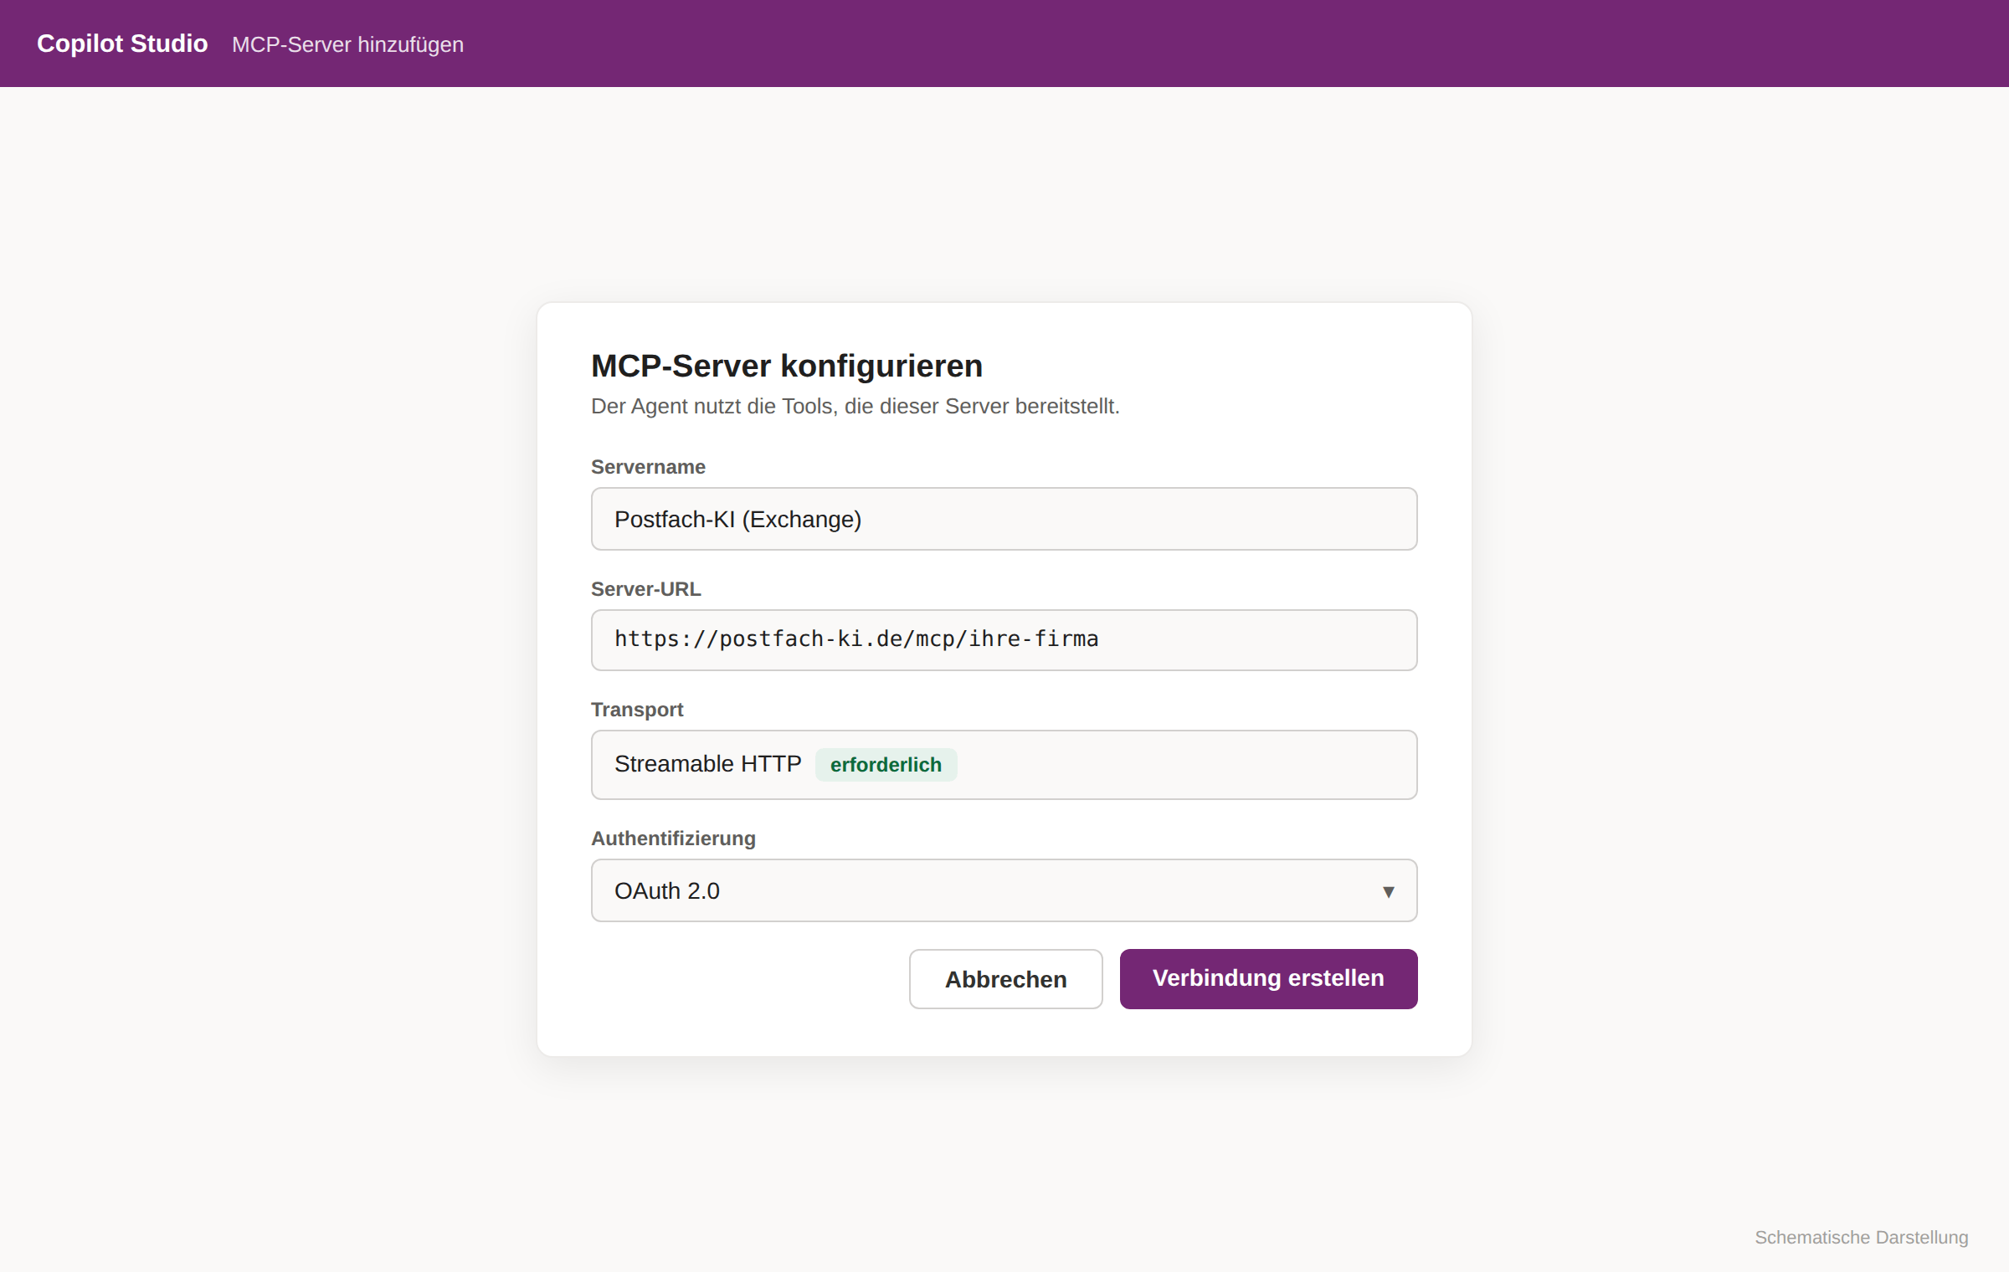The height and width of the screenshot is (1272, 2009).
Task: Click the Transport label
Action: pos(637,710)
